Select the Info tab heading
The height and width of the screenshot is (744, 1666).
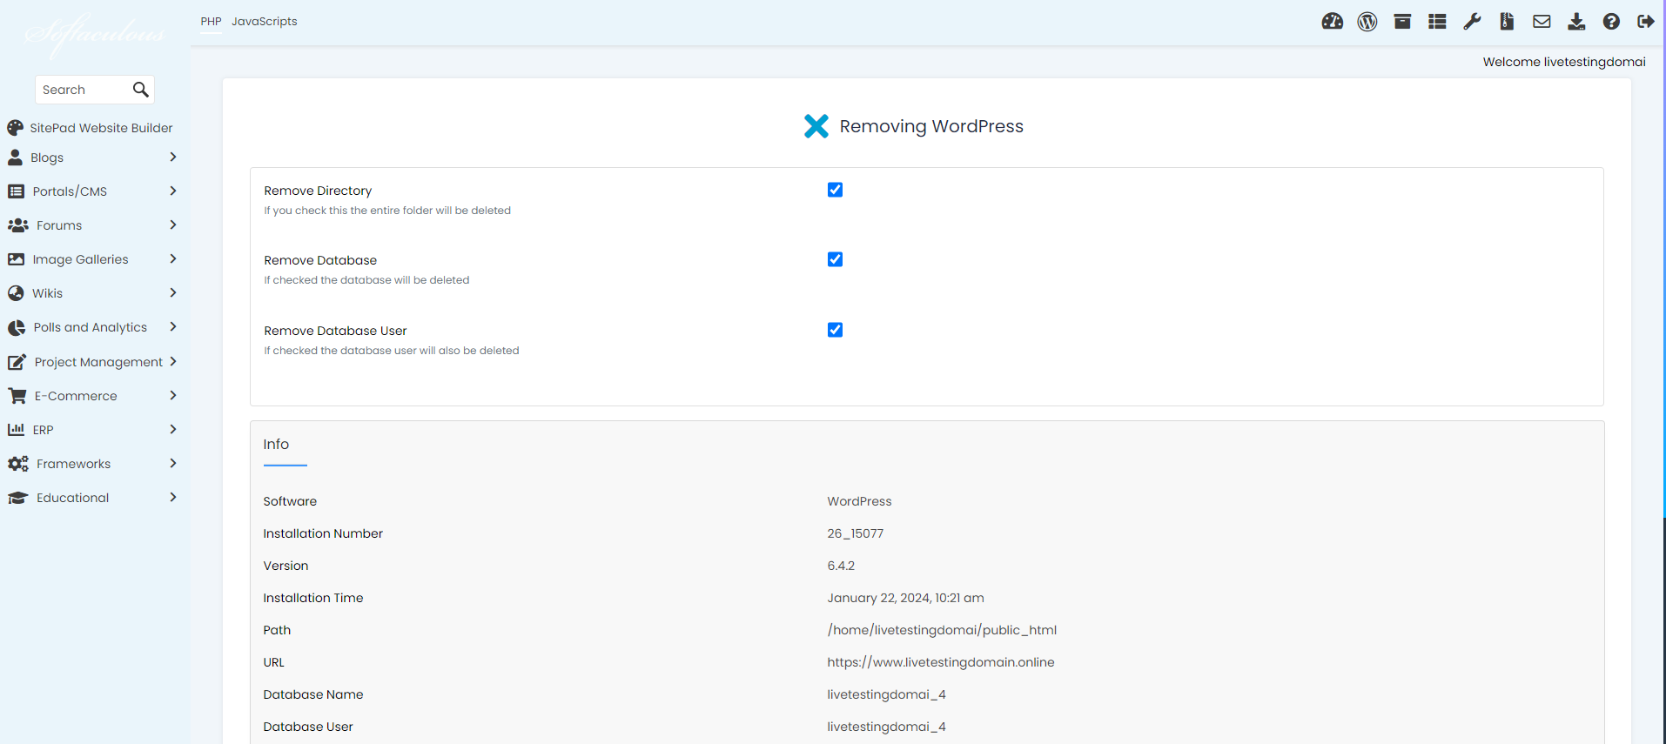click(x=276, y=445)
